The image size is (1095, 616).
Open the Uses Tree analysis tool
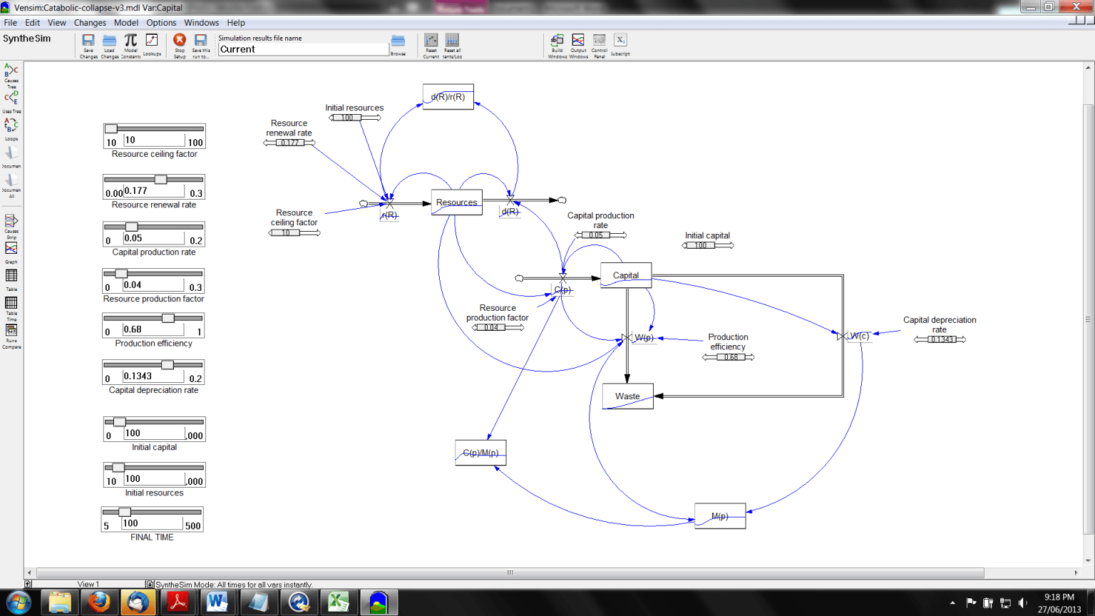click(10, 96)
